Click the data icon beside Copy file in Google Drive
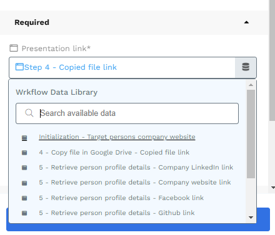Screen dimensions: 275x235 [x=24, y=153]
